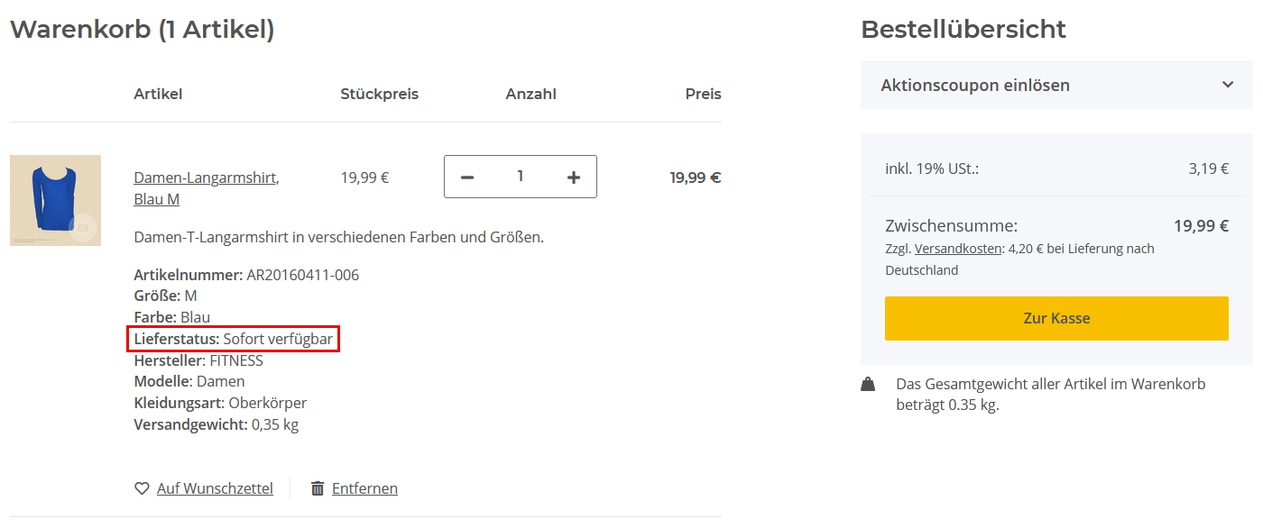1263x528 pixels.
Task: Click the Lieferstatus Sofort verfügbar text
Action: click(234, 340)
